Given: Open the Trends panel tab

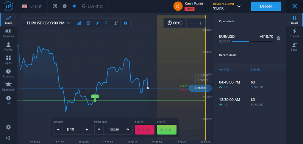Looking at the screenshot, I should 295,33.
